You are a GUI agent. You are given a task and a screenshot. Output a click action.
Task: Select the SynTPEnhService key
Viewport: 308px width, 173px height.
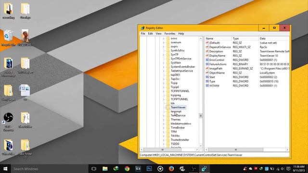click(181, 59)
